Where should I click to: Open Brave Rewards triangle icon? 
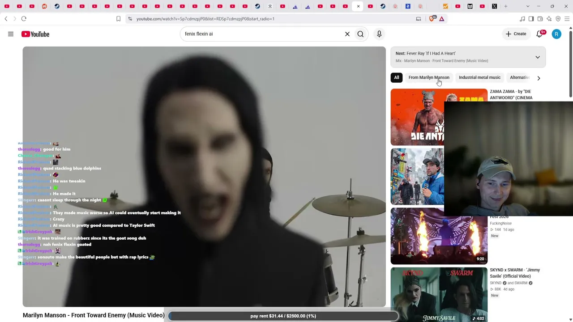pyautogui.click(x=441, y=19)
